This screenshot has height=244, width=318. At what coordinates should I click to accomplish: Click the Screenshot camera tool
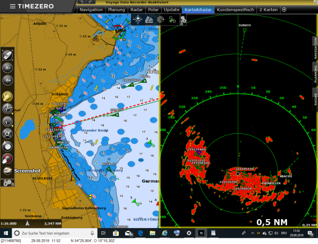[x=7, y=170]
